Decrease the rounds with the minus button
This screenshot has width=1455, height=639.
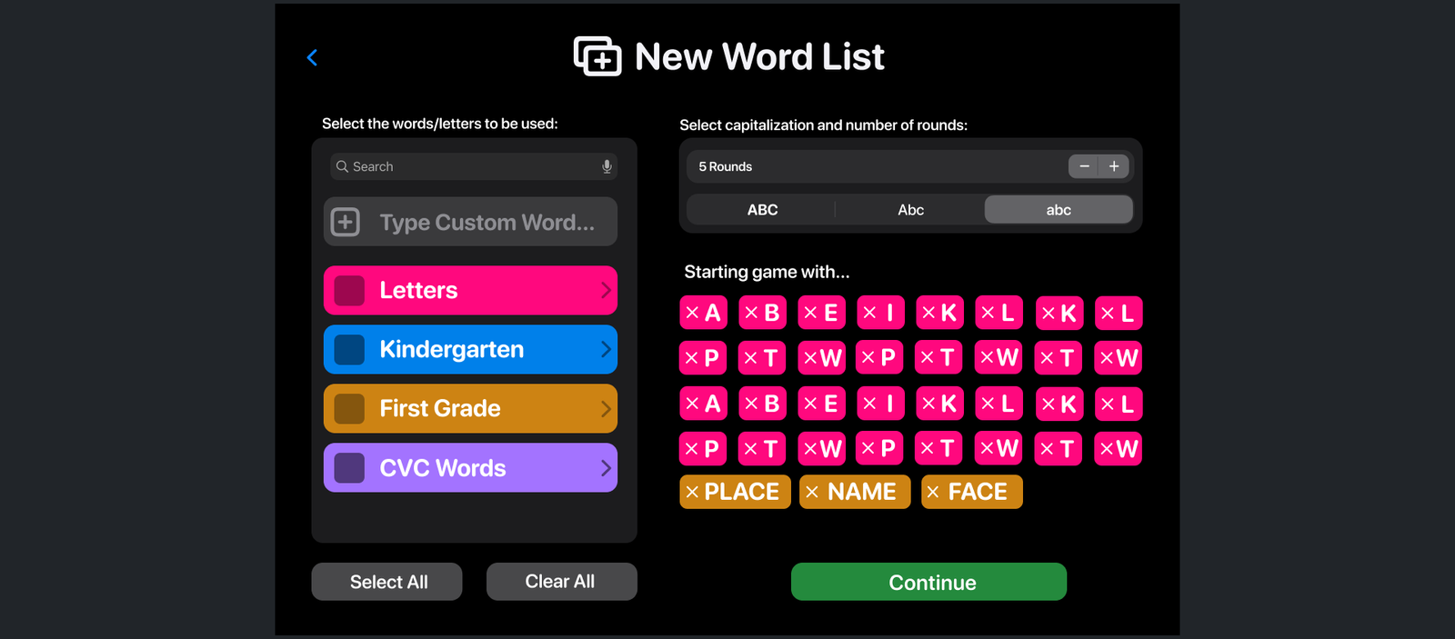pos(1084,166)
